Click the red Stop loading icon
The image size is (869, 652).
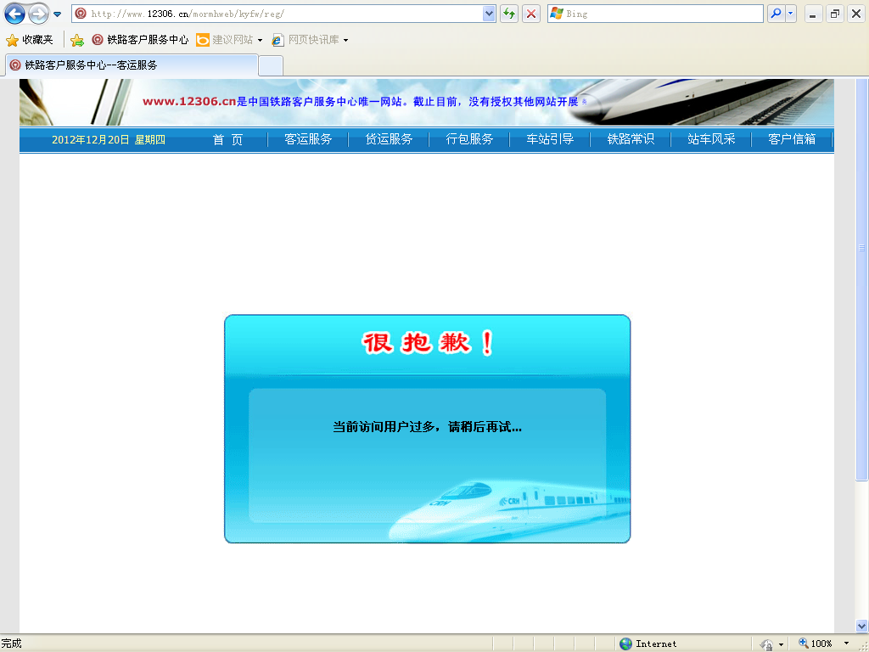[x=531, y=14]
